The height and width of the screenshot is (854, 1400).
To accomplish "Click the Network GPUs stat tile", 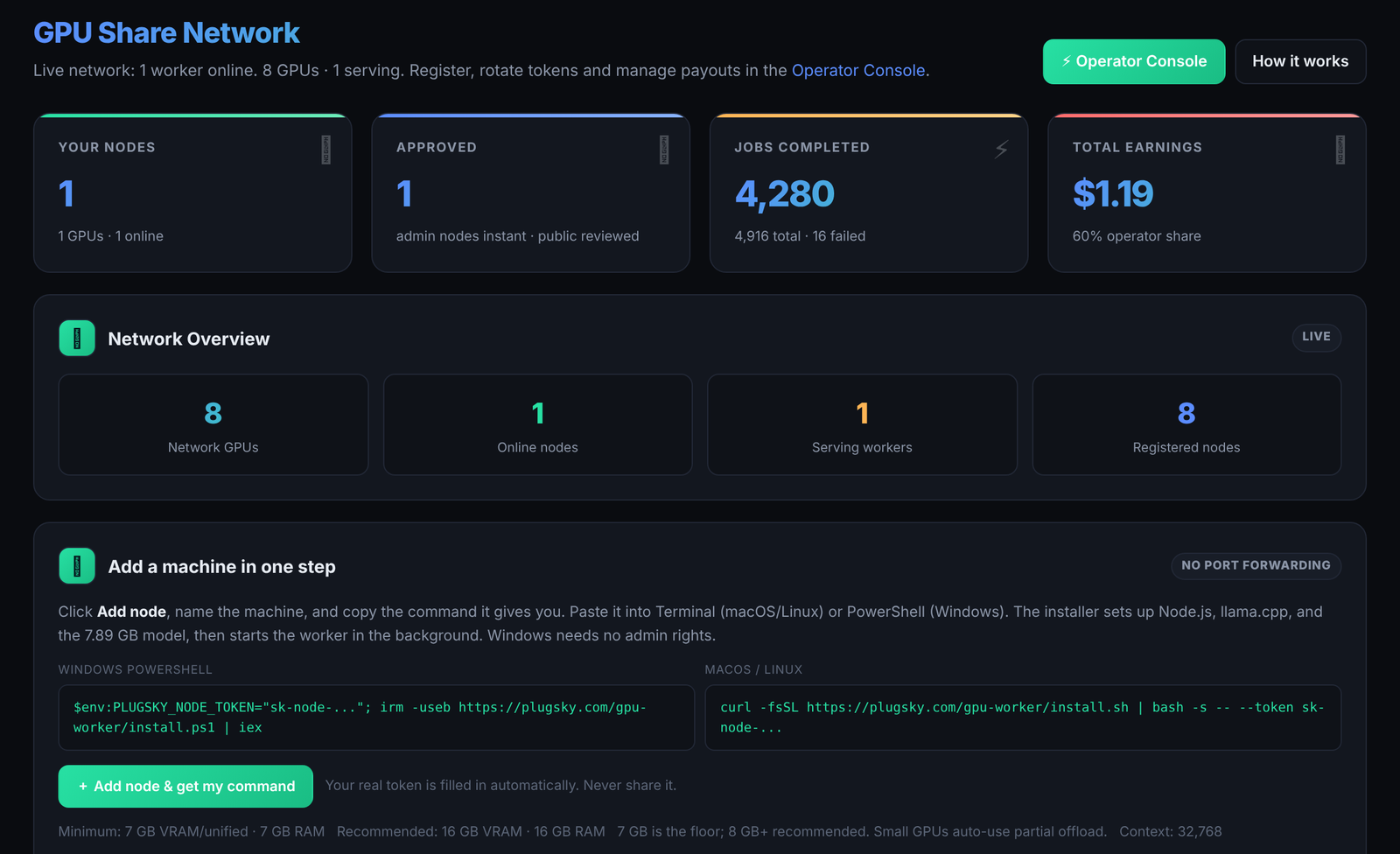I will (213, 424).
